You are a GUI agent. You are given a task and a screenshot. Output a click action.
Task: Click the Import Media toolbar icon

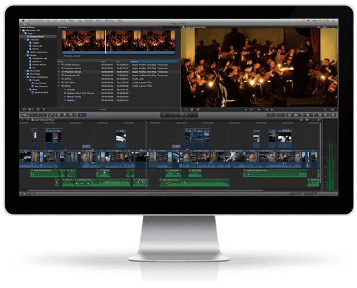(24, 115)
